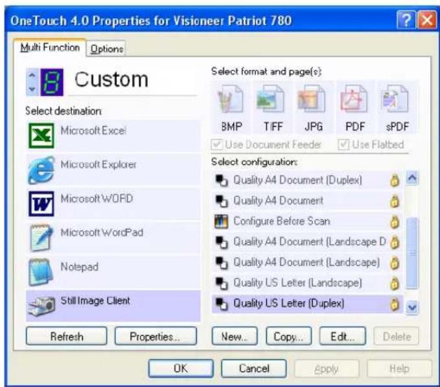Select the Quality A4 Document (Landscape) row
The height and width of the screenshot is (387, 440).
pyautogui.click(x=307, y=263)
